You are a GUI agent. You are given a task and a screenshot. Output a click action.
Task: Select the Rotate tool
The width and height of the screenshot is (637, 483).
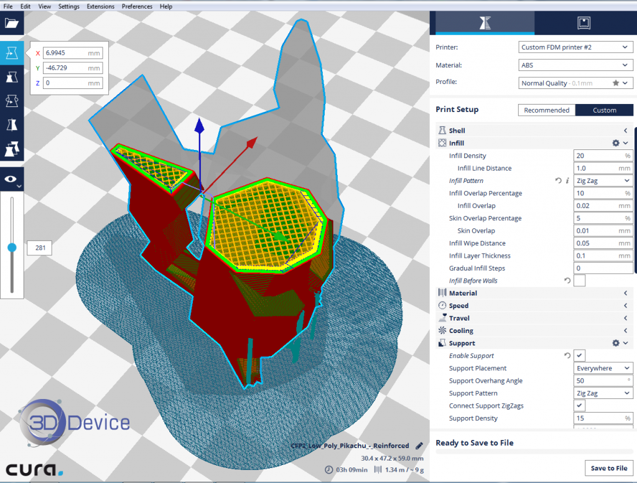tap(12, 101)
